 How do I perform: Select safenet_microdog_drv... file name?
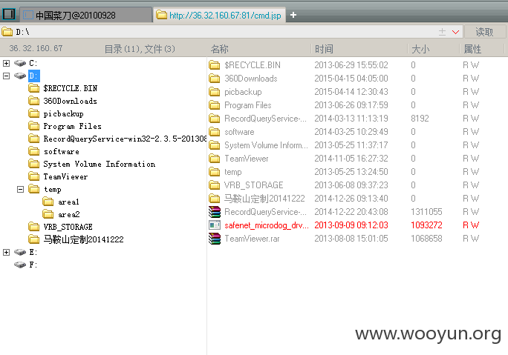tap(267, 225)
